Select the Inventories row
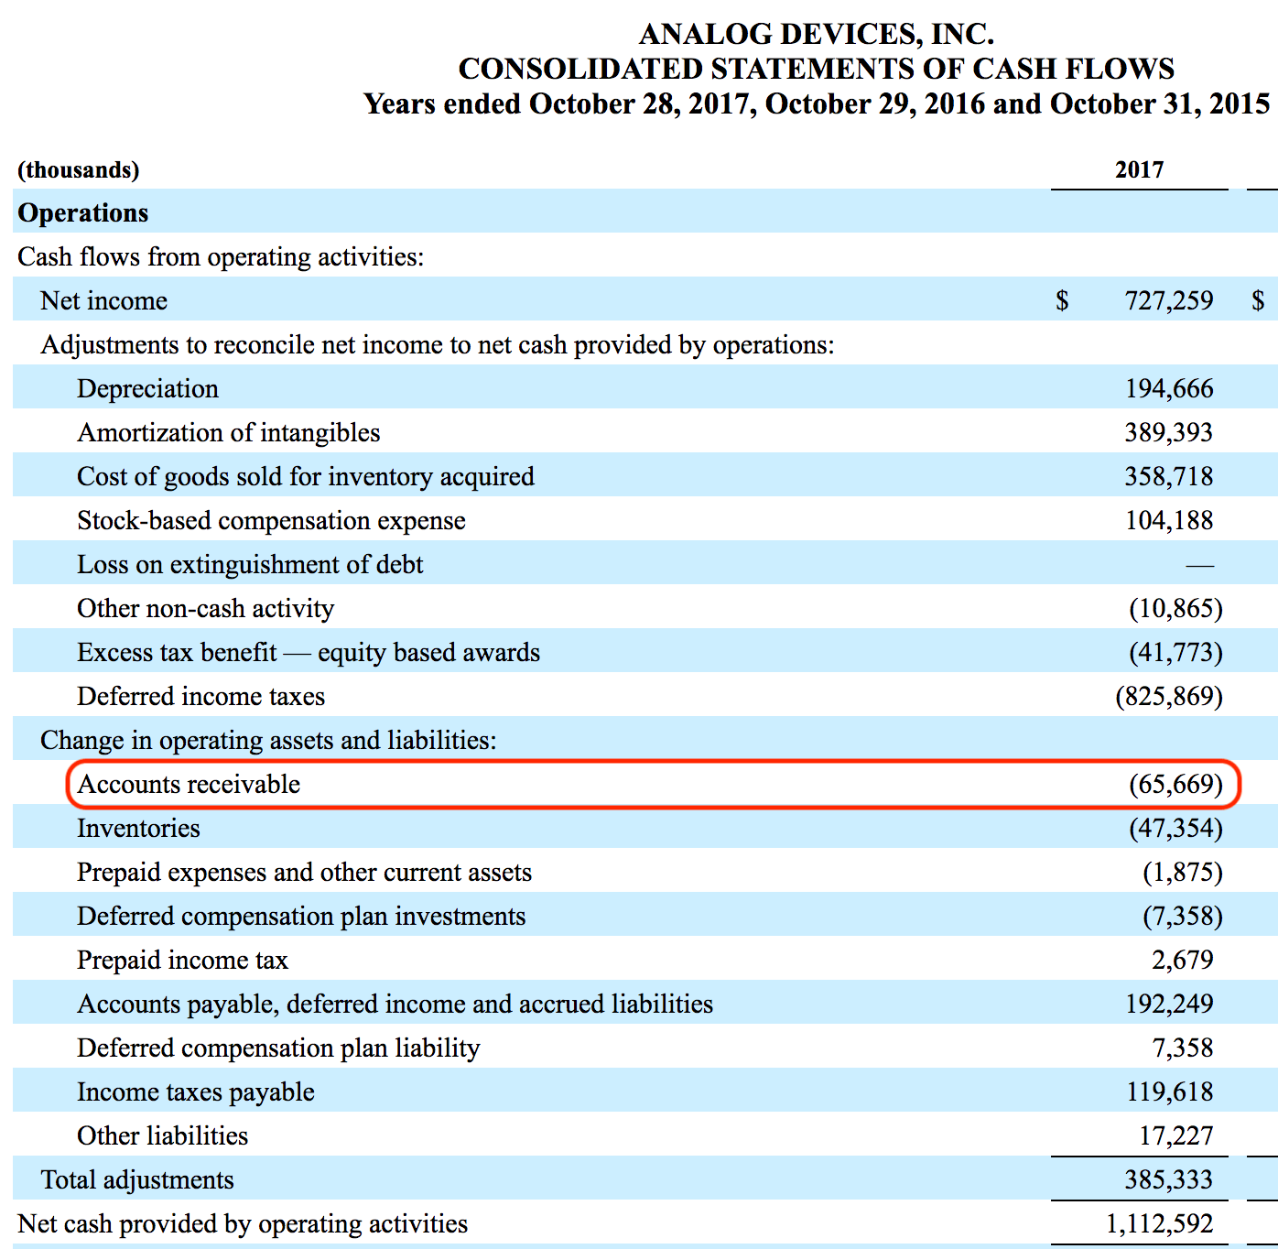This screenshot has width=1278, height=1249. [138, 827]
